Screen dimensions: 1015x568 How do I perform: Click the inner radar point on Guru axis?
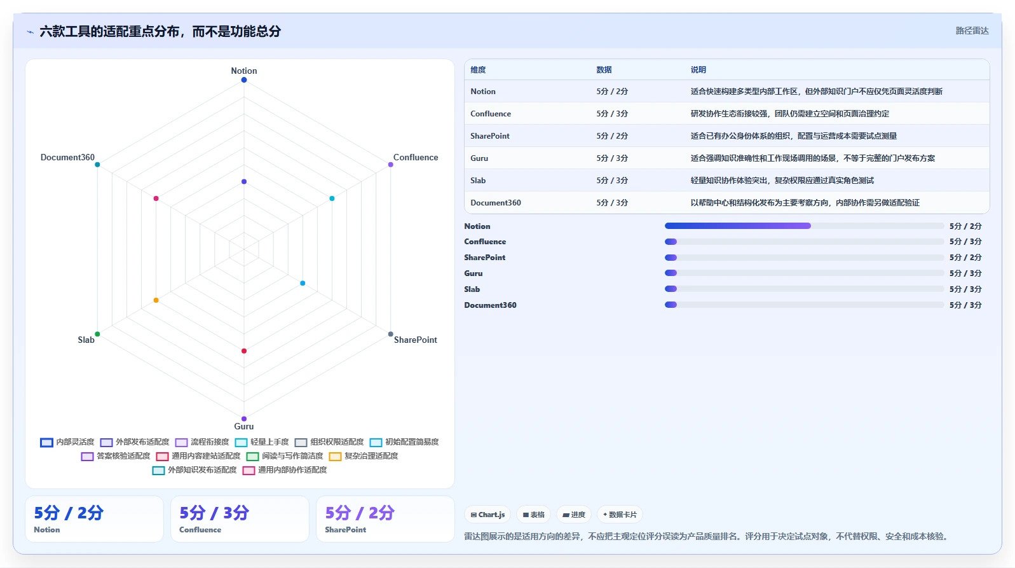point(244,351)
